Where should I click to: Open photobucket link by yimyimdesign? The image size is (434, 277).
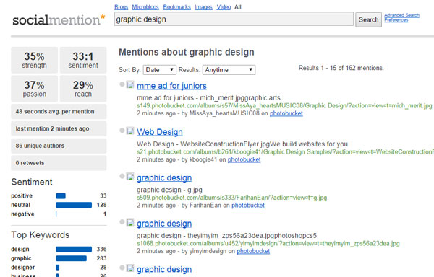(x=253, y=251)
